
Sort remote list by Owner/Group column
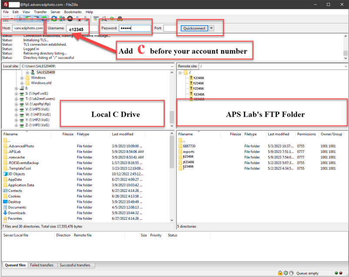pos(332,134)
